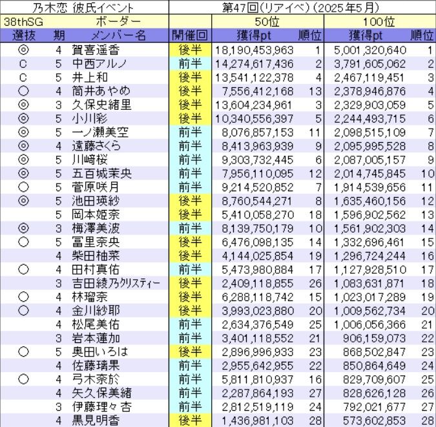Click the value 573,602,853

point(375,421)
